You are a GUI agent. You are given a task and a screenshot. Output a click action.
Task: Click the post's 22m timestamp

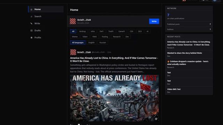click(109, 52)
